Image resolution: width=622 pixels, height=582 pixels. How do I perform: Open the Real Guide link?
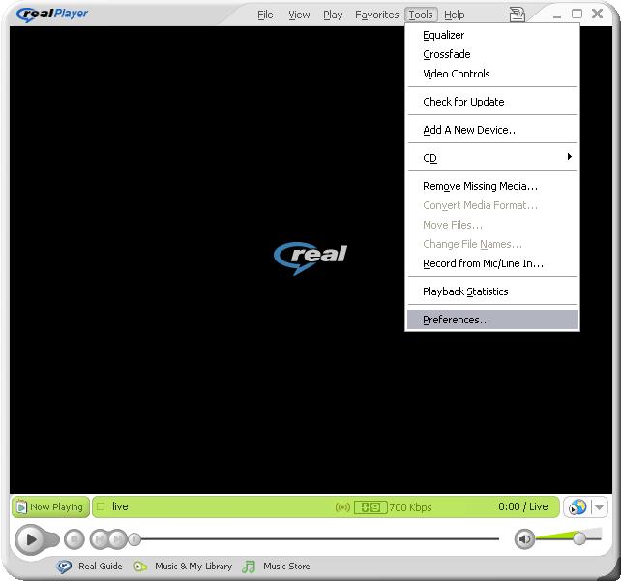tap(100, 567)
